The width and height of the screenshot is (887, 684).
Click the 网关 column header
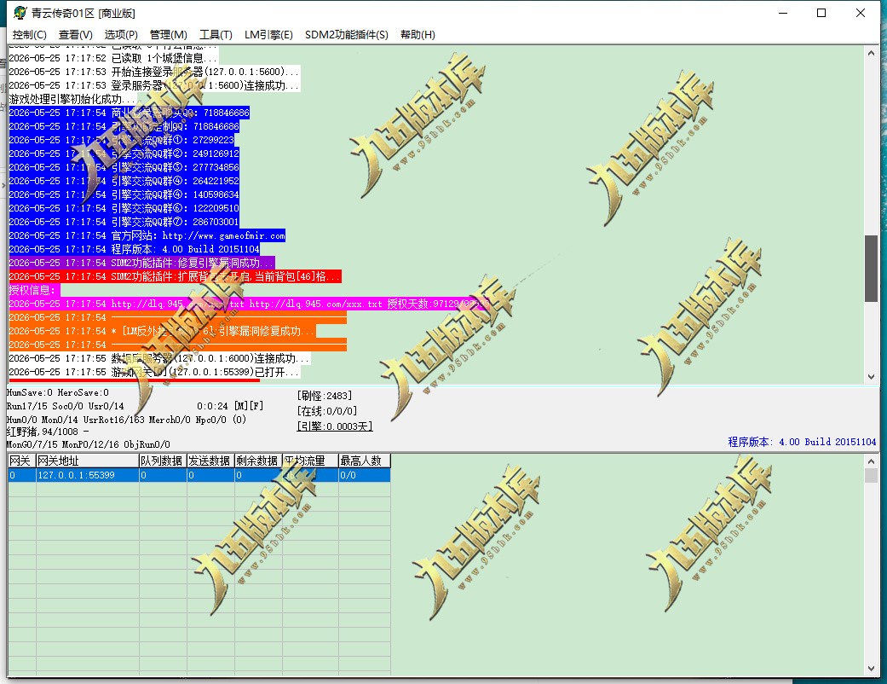[21, 461]
